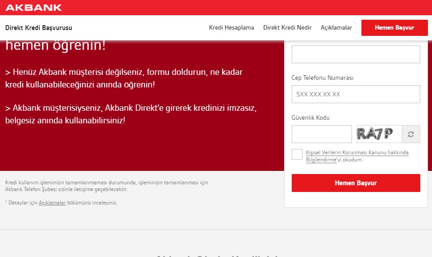The image size is (432, 257).
Task: Tick the Kişisel Verilerin Korunması consent checkbox
Action: (297, 154)
